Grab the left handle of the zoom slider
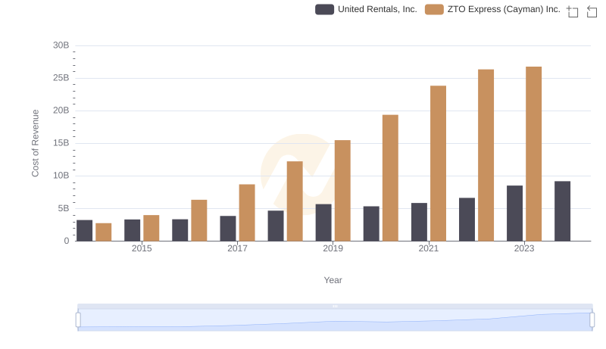Viewport: 606px width, 349px height. [x=78, y=320]
